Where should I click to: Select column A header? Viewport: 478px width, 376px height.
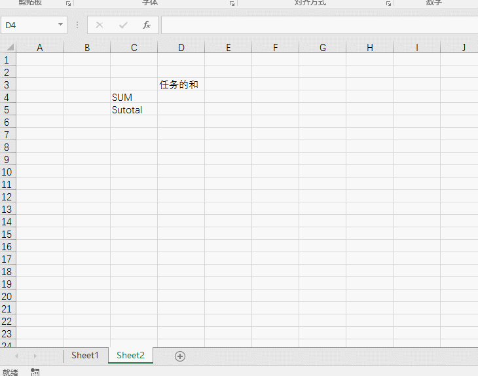[x=40, y=47]
